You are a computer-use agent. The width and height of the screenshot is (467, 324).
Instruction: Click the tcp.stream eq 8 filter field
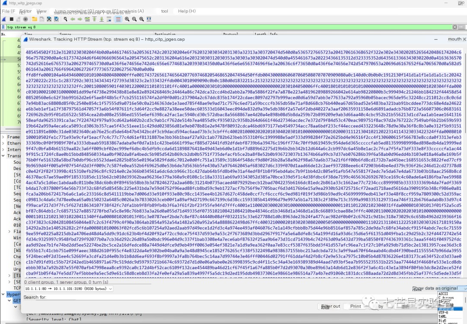[229, 27]
